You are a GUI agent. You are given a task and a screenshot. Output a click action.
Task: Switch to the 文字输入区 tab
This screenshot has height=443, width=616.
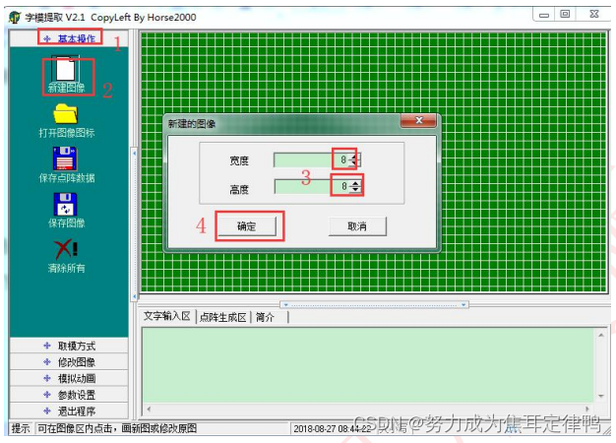pos(167,316)
